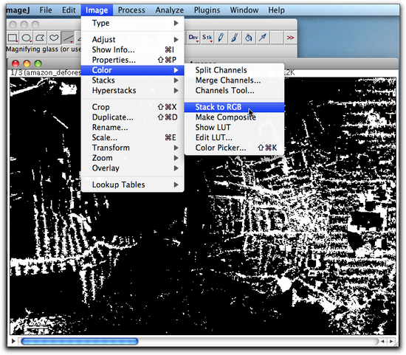This screenshot has width=406, height=355.
Task: Close the open Image menu
Action: 97,10
